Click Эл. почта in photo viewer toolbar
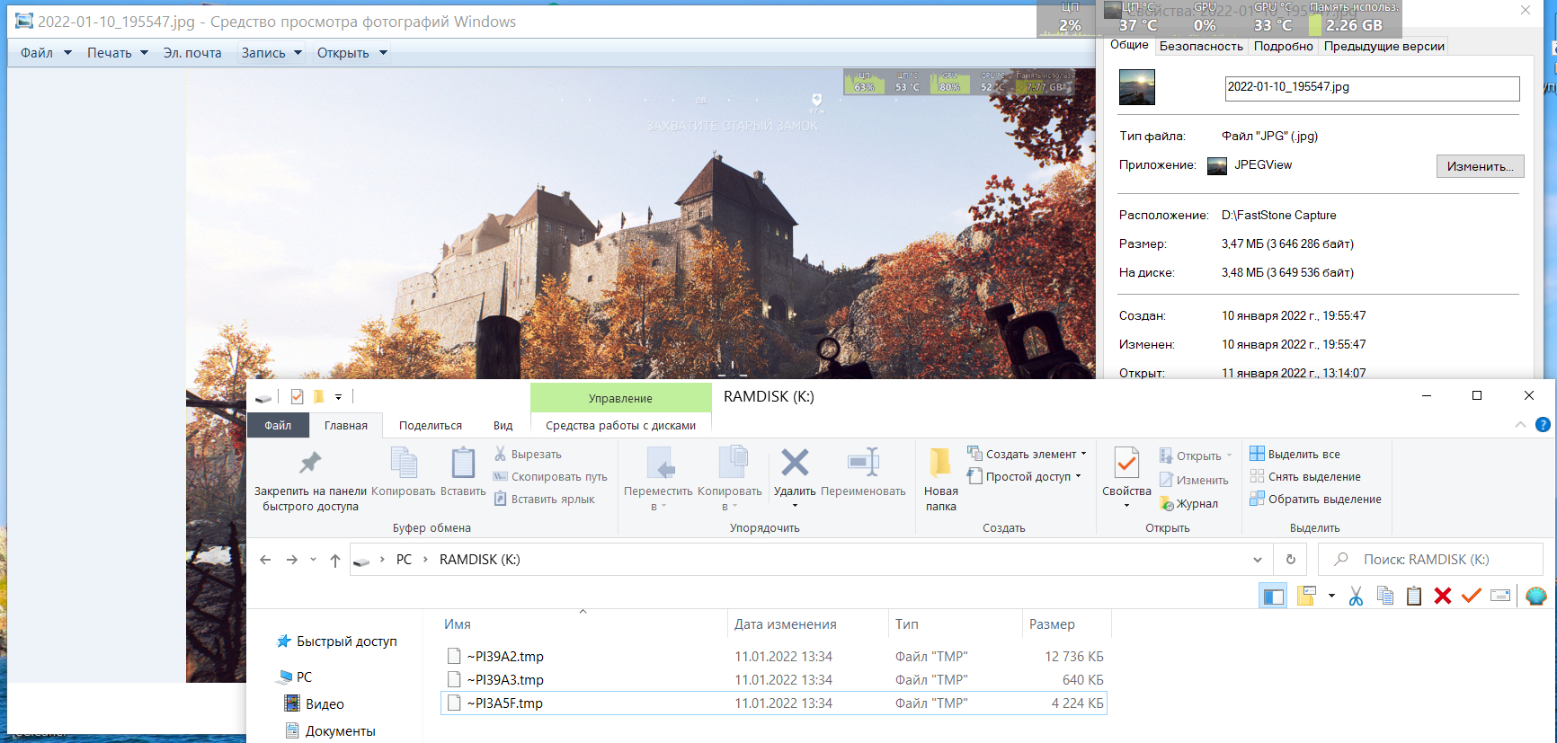Image resolution: width=1557 pixels, height=743 pixels. (192, 53)
